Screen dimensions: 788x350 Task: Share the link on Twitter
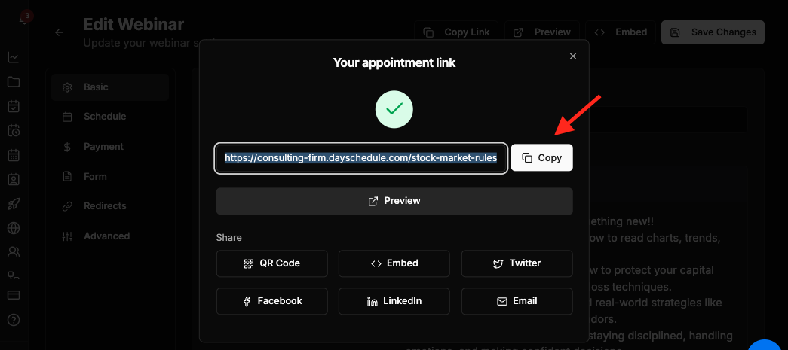coord(517,263)
